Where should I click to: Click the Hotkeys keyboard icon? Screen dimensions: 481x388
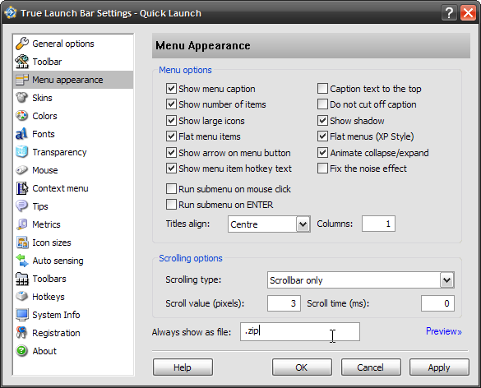point(21,297)
